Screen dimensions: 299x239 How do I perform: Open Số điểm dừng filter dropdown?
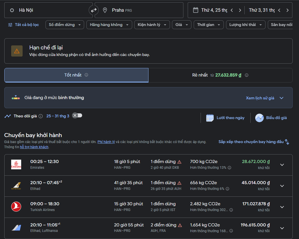coord(65,25)
